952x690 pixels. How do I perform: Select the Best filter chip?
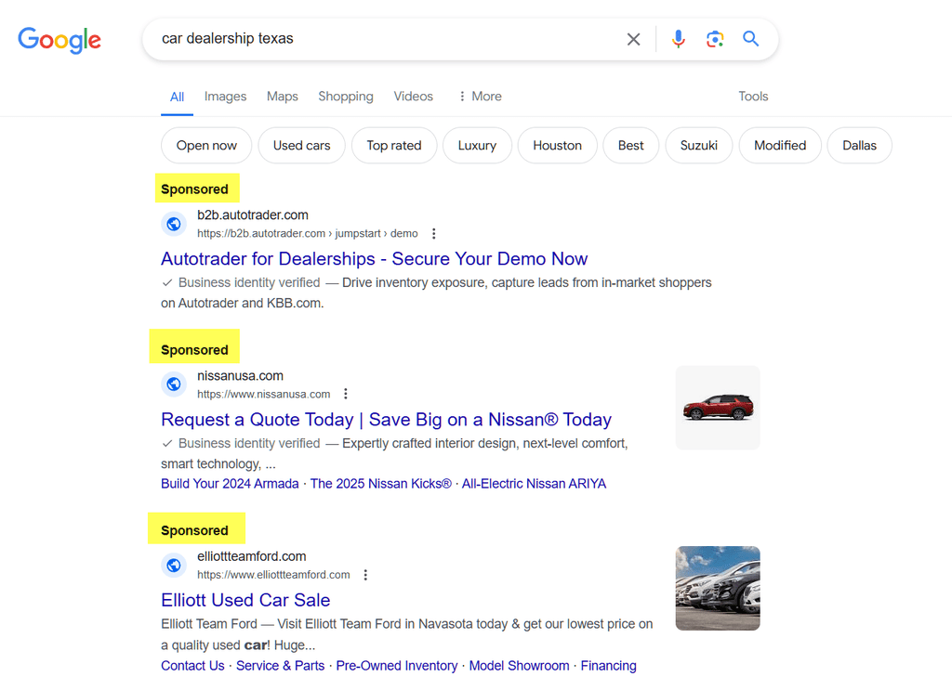(x=631, y=146)
